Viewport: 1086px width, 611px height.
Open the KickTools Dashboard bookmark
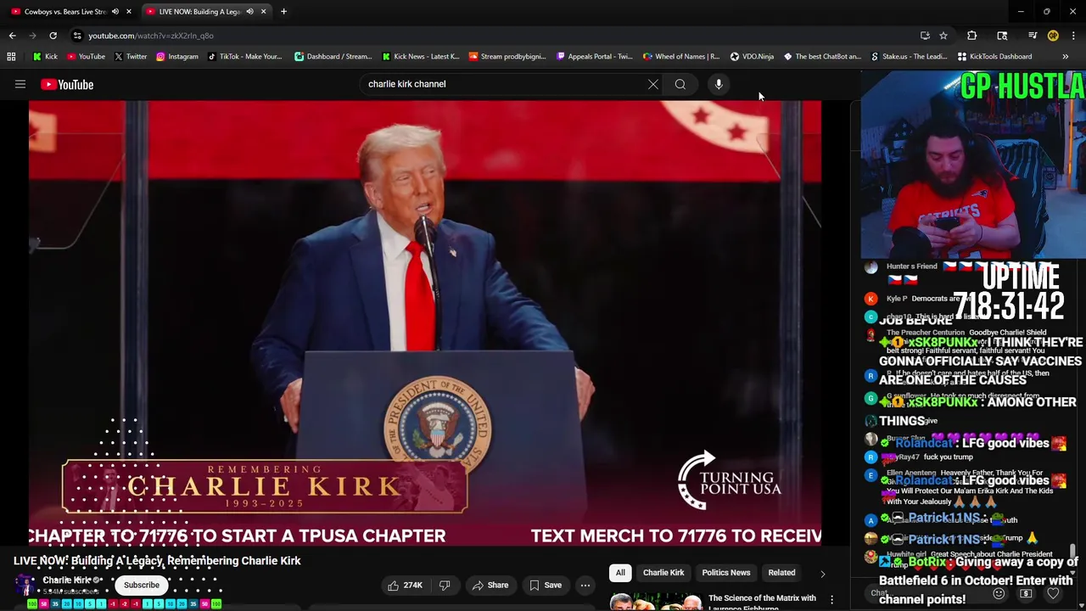tap(994, 56)
